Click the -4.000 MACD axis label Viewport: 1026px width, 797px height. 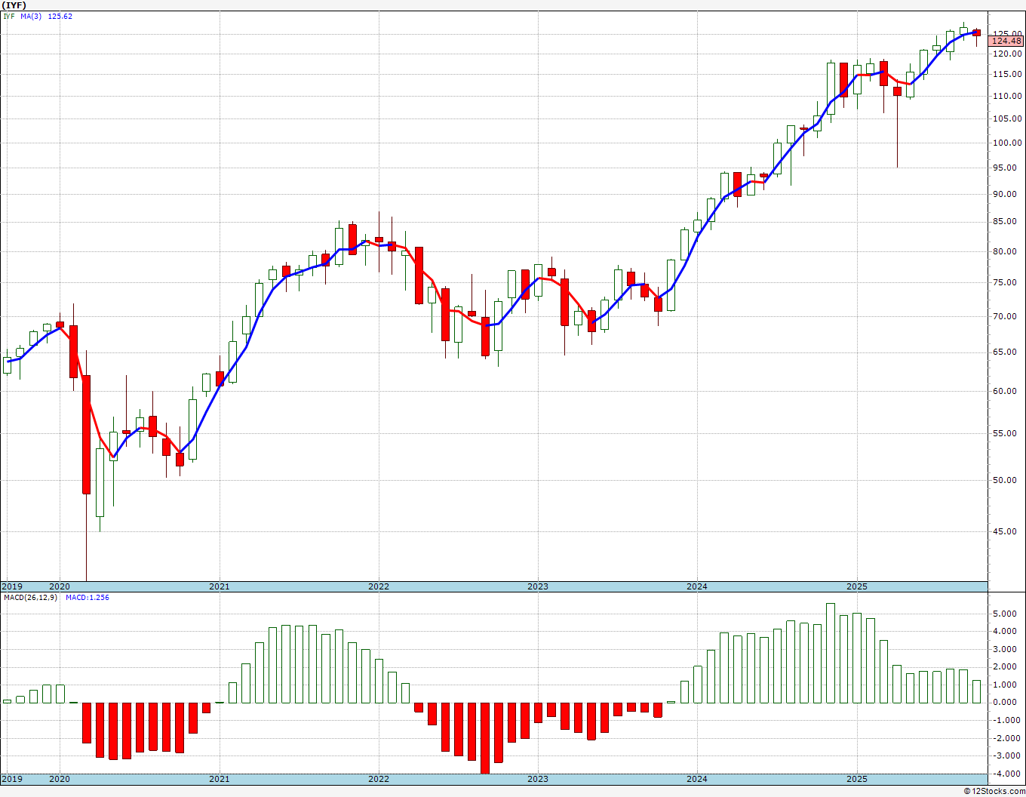(x=1006, y=774)
